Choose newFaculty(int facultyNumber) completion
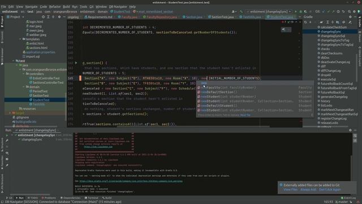This screenshot has height=204, width=362. pos(255,87)
